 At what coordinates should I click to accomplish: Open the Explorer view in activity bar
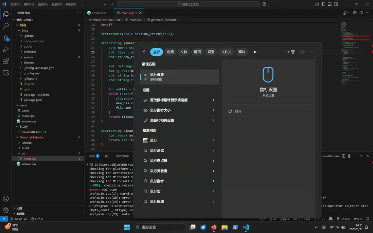click(6, 14)
